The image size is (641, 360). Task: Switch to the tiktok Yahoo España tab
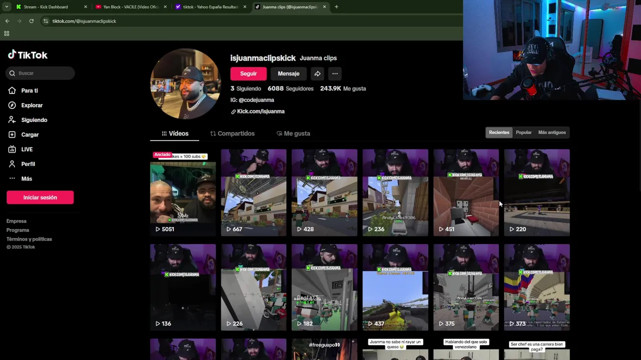(210, 7)
